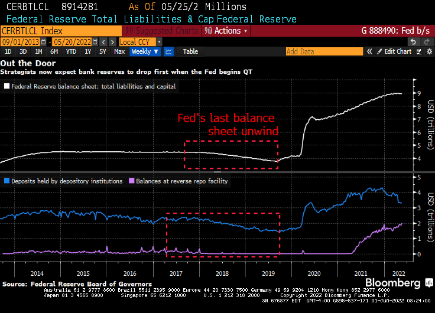The image size is (435, 313).
Task: Click the redo arrow icon
Action: click(427, 42)
